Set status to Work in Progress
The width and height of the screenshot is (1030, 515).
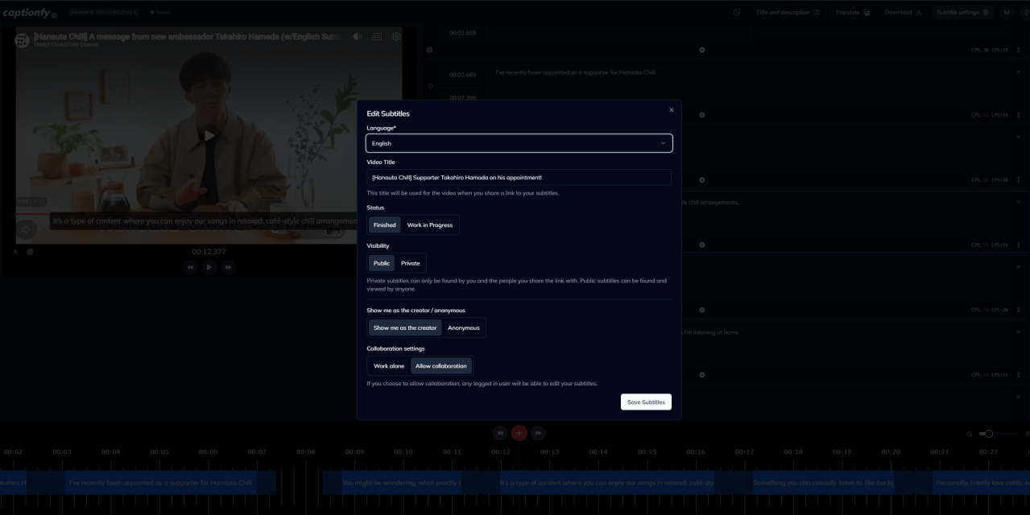[x=429, y=225]
